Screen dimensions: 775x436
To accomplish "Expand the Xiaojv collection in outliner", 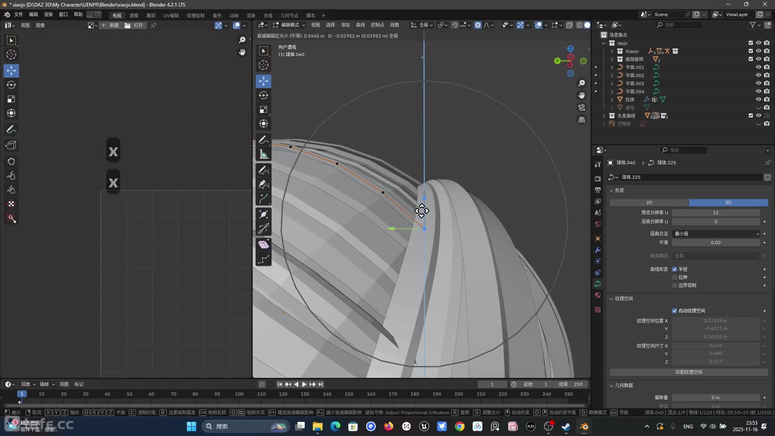I will point(612,51).
